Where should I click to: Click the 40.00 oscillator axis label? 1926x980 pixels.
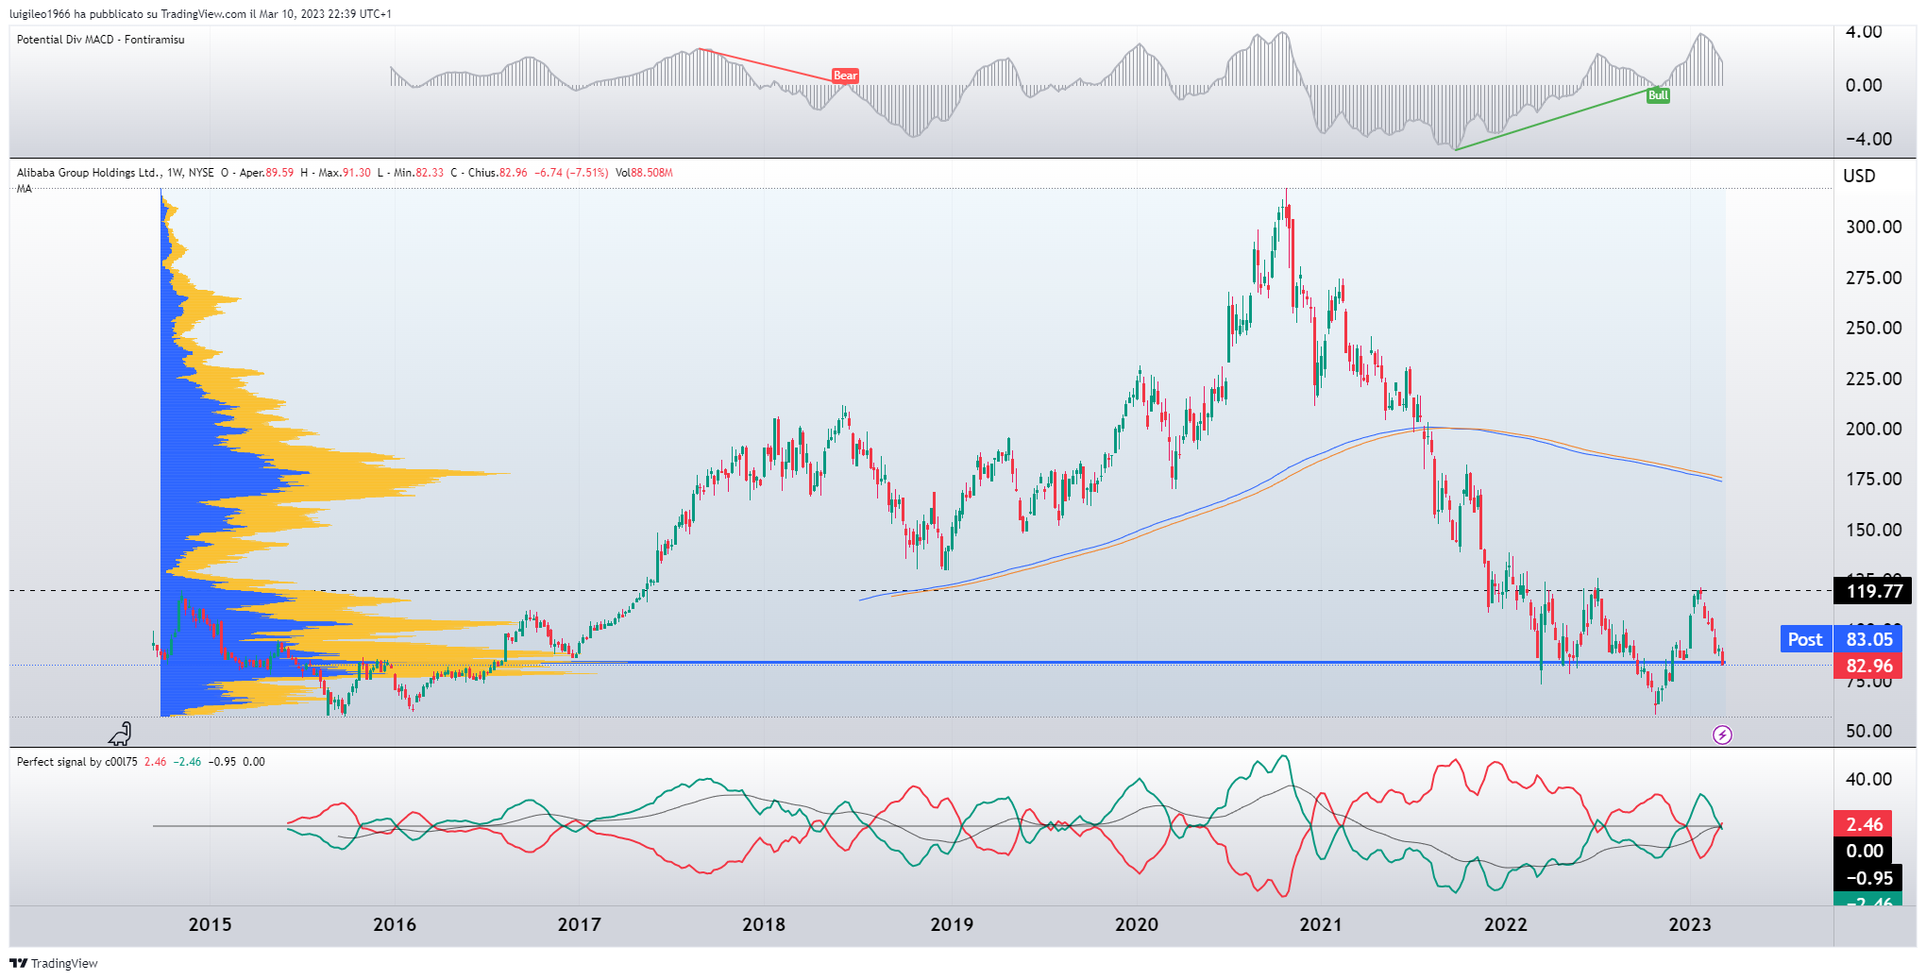pos(1869,779)
